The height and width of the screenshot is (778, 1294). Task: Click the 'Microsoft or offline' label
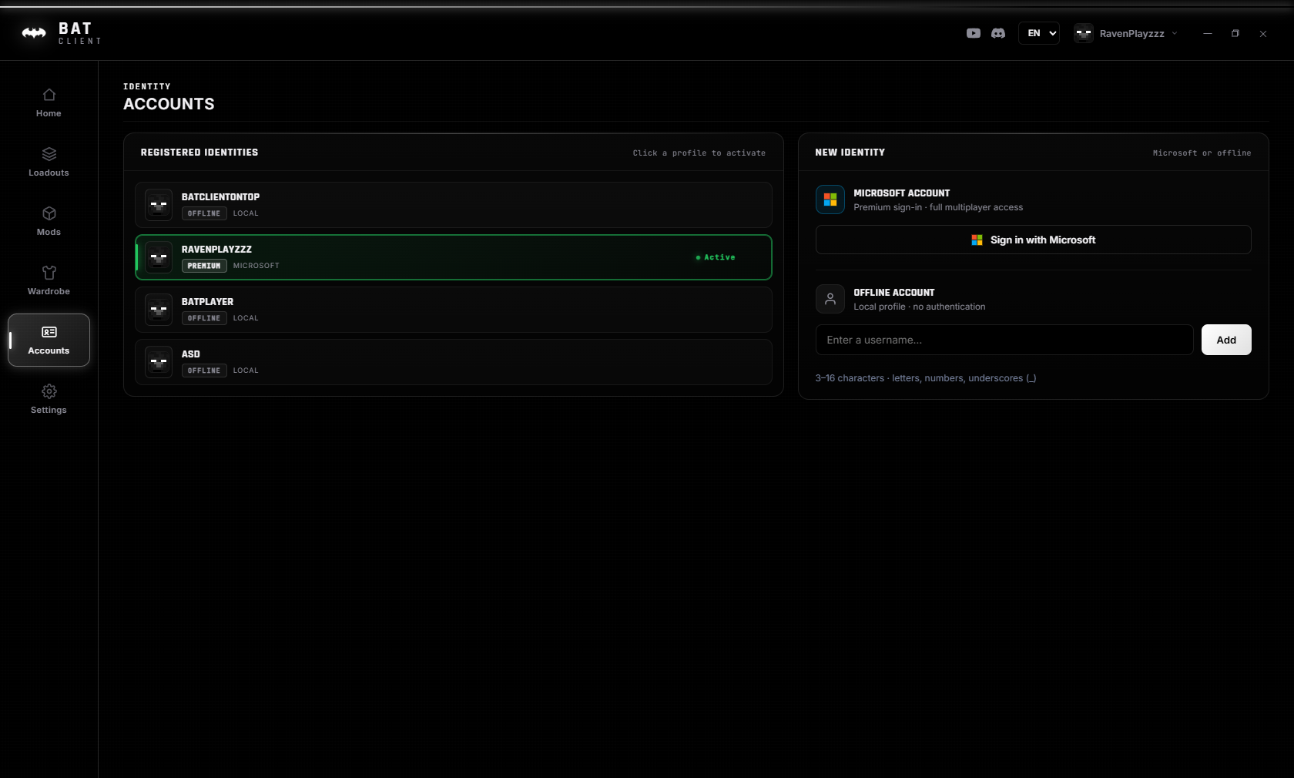click(1202, 153)
